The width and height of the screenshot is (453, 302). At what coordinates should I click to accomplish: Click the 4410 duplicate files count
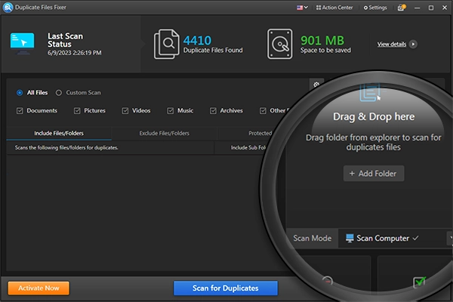tap(197, 41)
